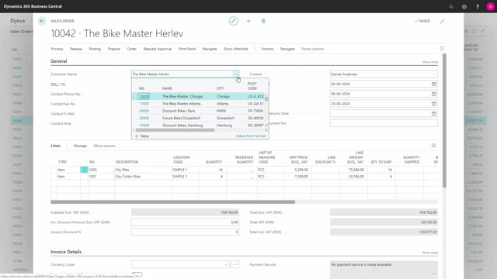
Task: Click the Invoice Discount % field
Action: [185, 232]
